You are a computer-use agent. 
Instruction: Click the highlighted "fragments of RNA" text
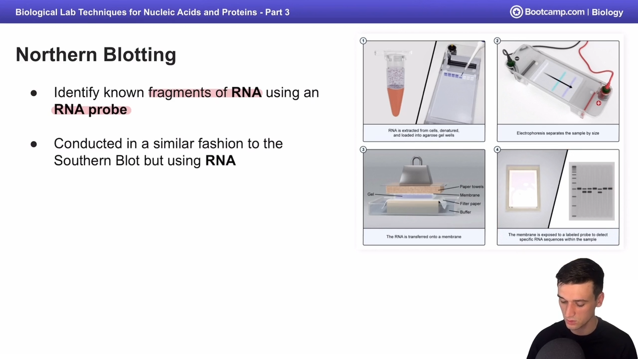click(x=205, y=92)
